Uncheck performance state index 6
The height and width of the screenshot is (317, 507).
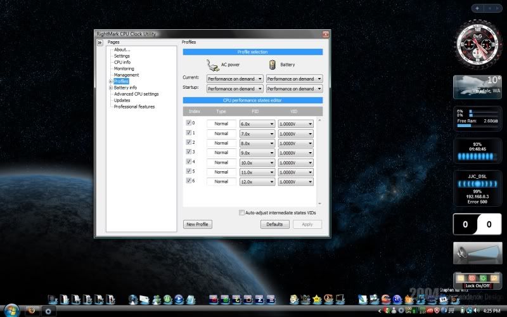[x=189, y=181]
